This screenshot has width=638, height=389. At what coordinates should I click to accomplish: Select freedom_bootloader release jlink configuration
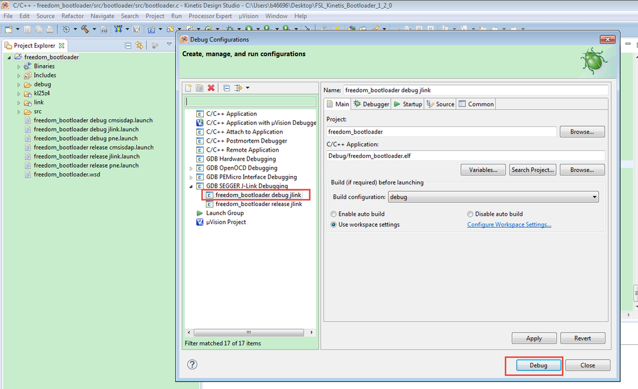259,204
